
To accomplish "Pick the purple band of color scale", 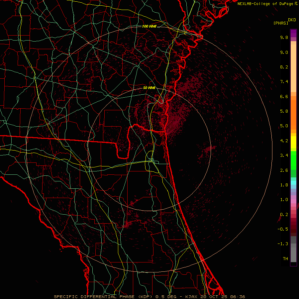I will [x=293, y=33].
